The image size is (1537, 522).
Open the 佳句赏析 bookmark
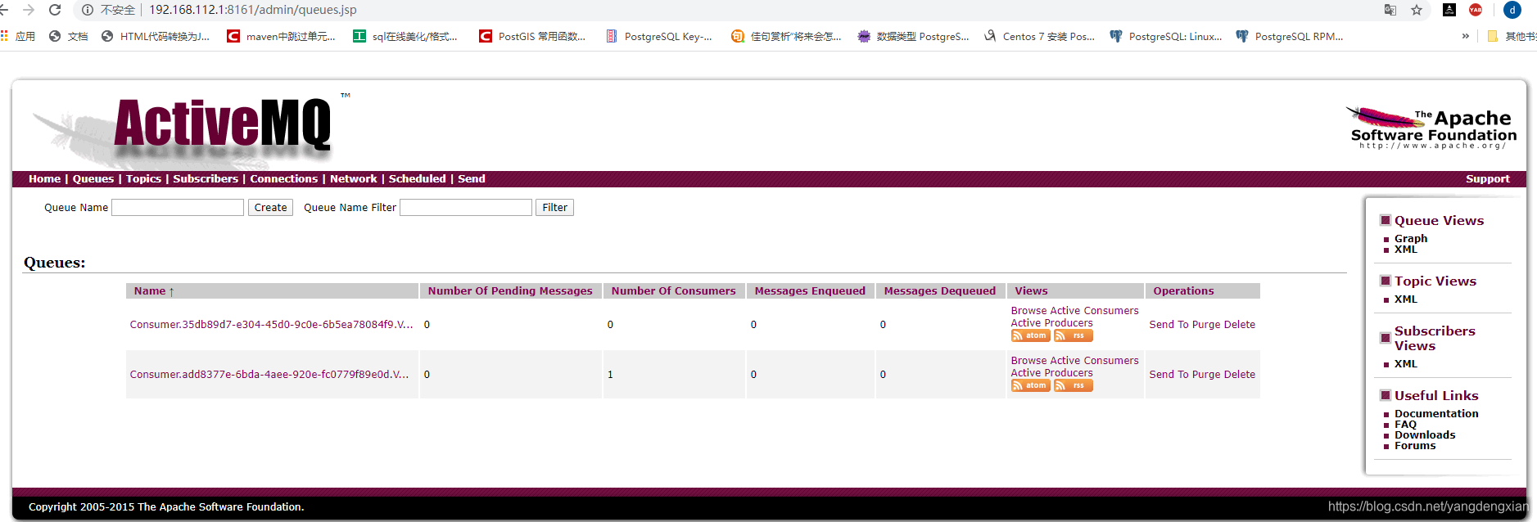coord(786,36)
